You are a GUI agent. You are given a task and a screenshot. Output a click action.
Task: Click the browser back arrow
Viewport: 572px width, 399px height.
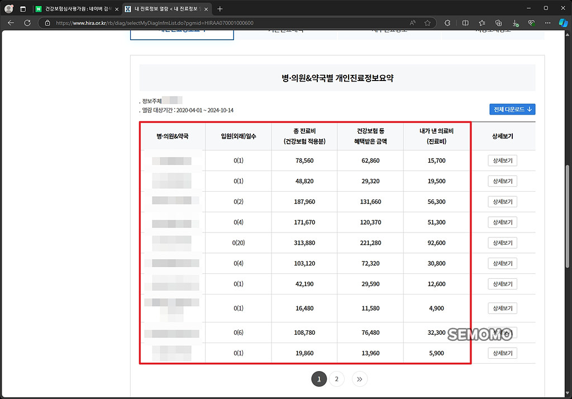click(11, 23)
